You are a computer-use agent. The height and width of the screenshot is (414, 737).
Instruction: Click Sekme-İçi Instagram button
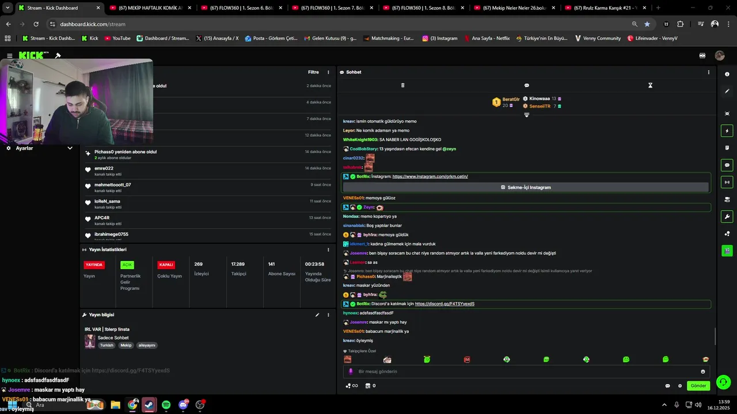526,187
